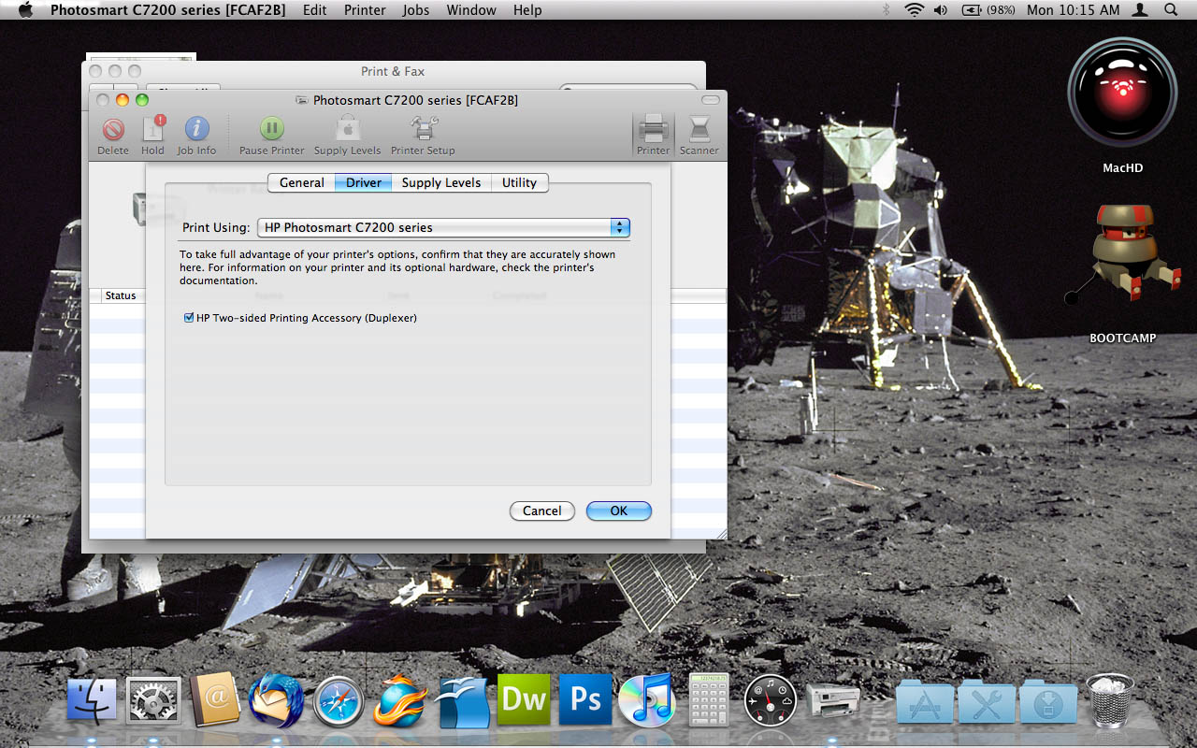Open the Printer menu
The image size is (1197, 748).
pyautogui.click(x=365, y=9)
